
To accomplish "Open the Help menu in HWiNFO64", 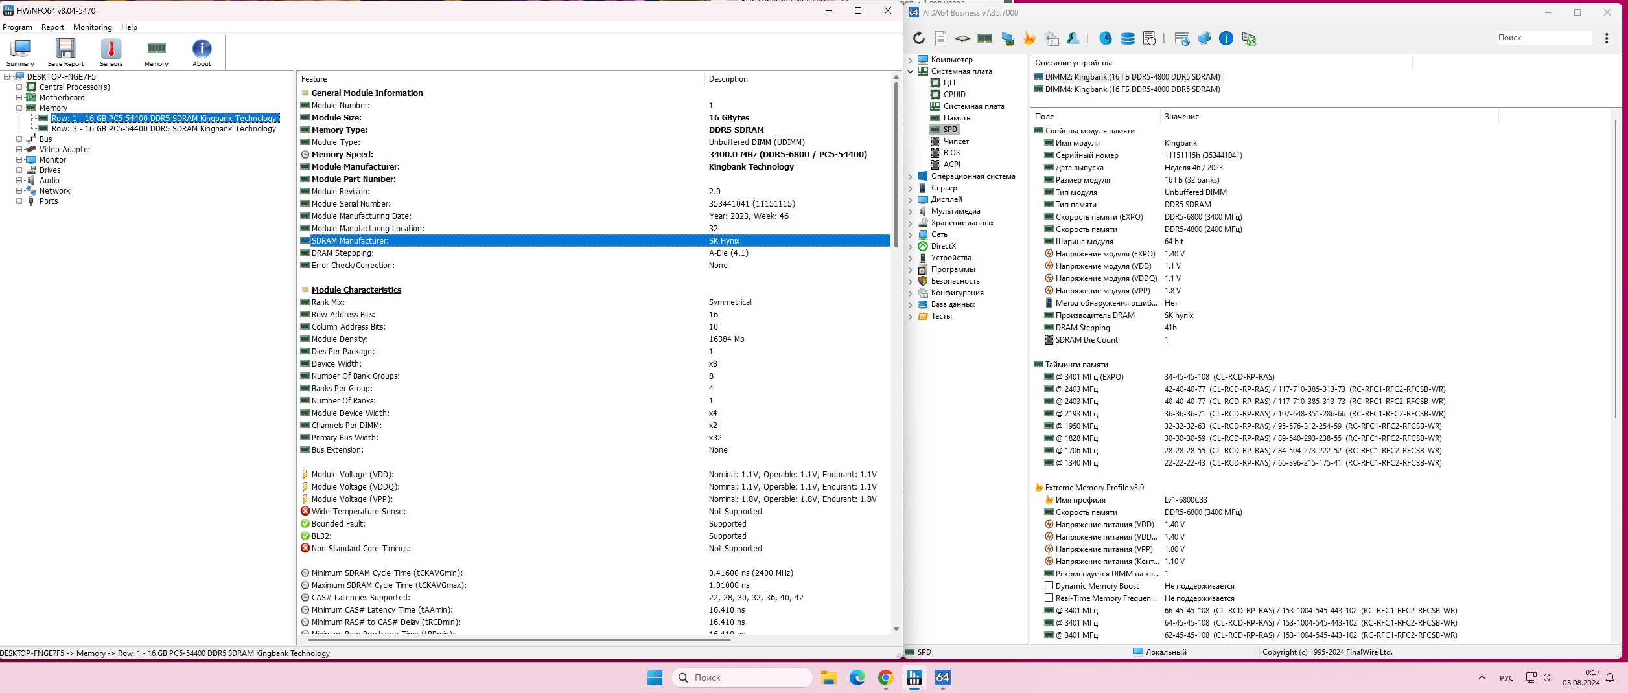I will point(129,27).
